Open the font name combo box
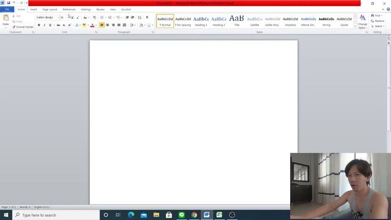This screenshot has width=391, height=220. (x=48, y=18)
